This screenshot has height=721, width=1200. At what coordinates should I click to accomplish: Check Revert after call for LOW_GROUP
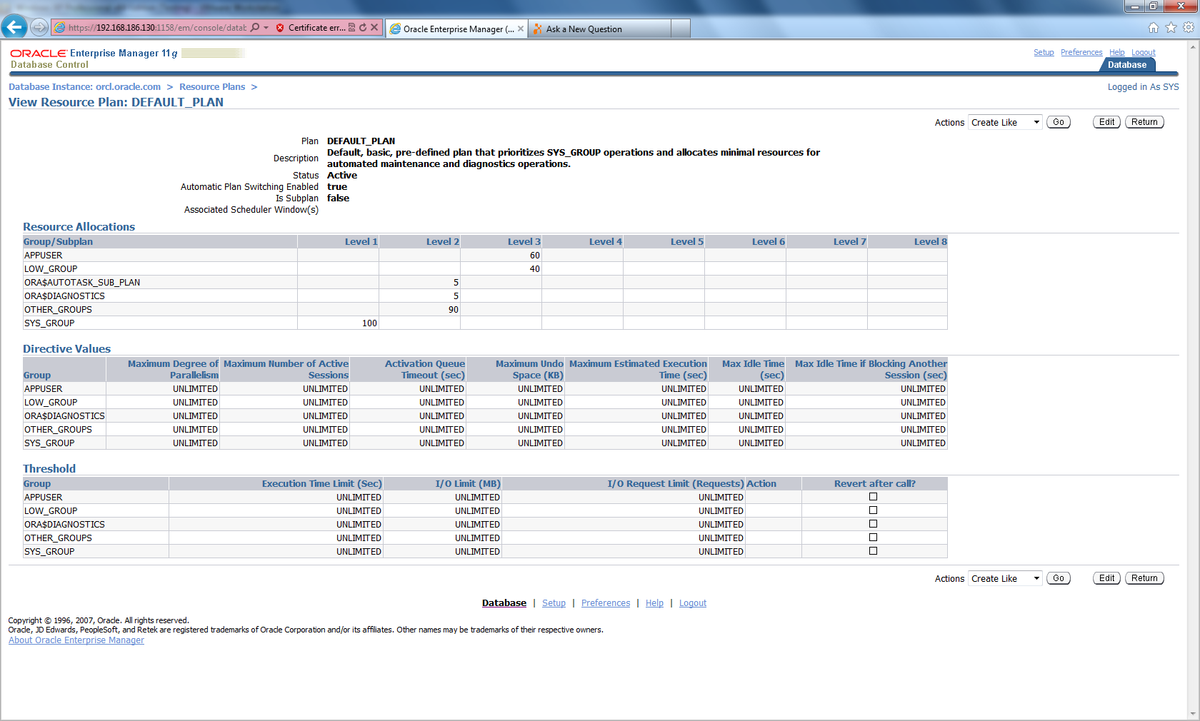pos(873,510)
